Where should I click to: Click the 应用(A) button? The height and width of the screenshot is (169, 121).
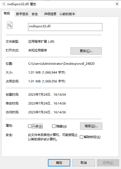coord(108,163)
